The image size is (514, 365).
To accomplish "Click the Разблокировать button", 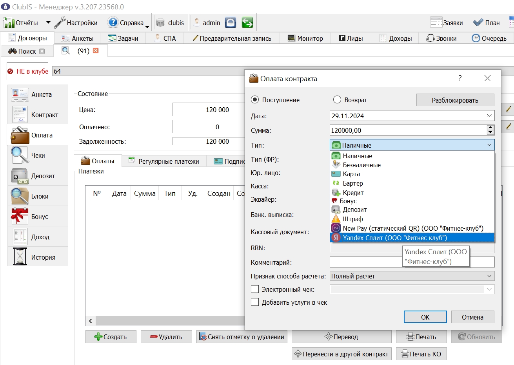I will [x=455, y=100].
